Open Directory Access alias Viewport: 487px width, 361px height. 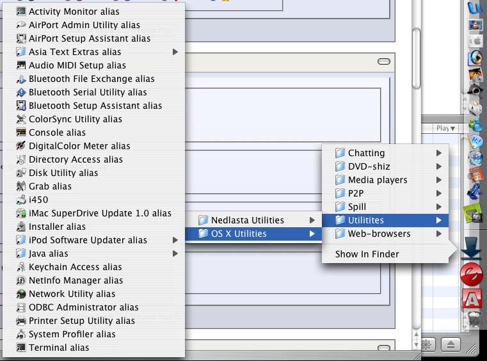coord(94,159)
